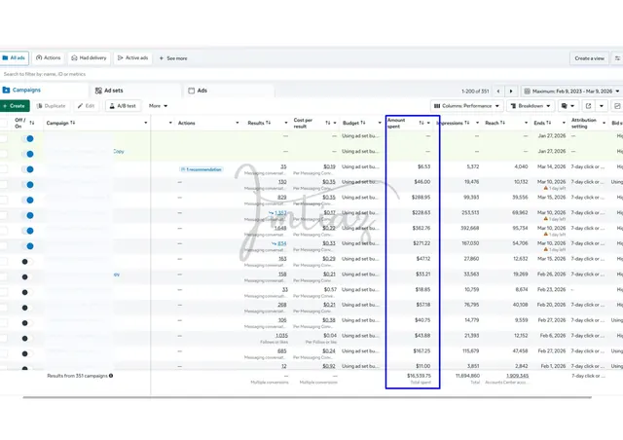Click warning icon in $46.00 row
The width and height of the screenshot is (623, 440).
(x=546, y=188)
